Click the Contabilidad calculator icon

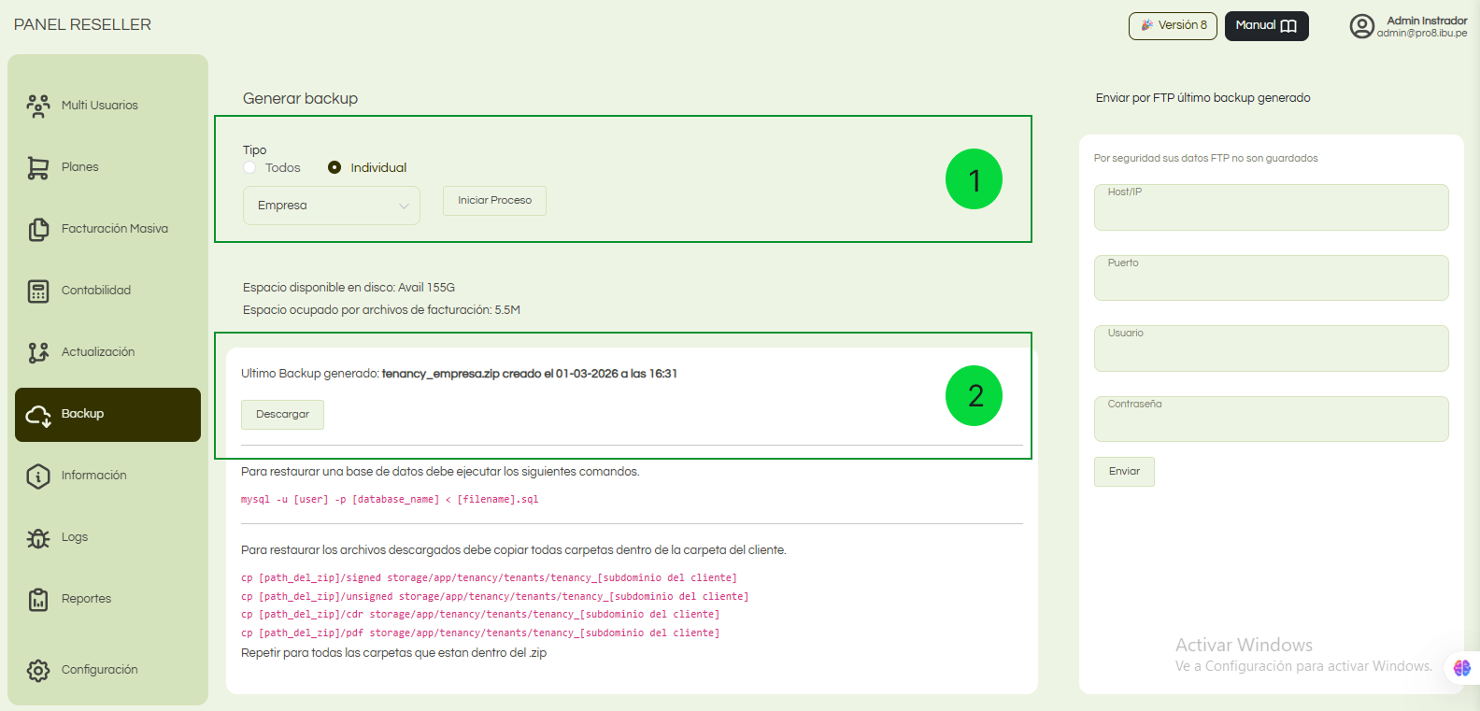click(38, 291)
